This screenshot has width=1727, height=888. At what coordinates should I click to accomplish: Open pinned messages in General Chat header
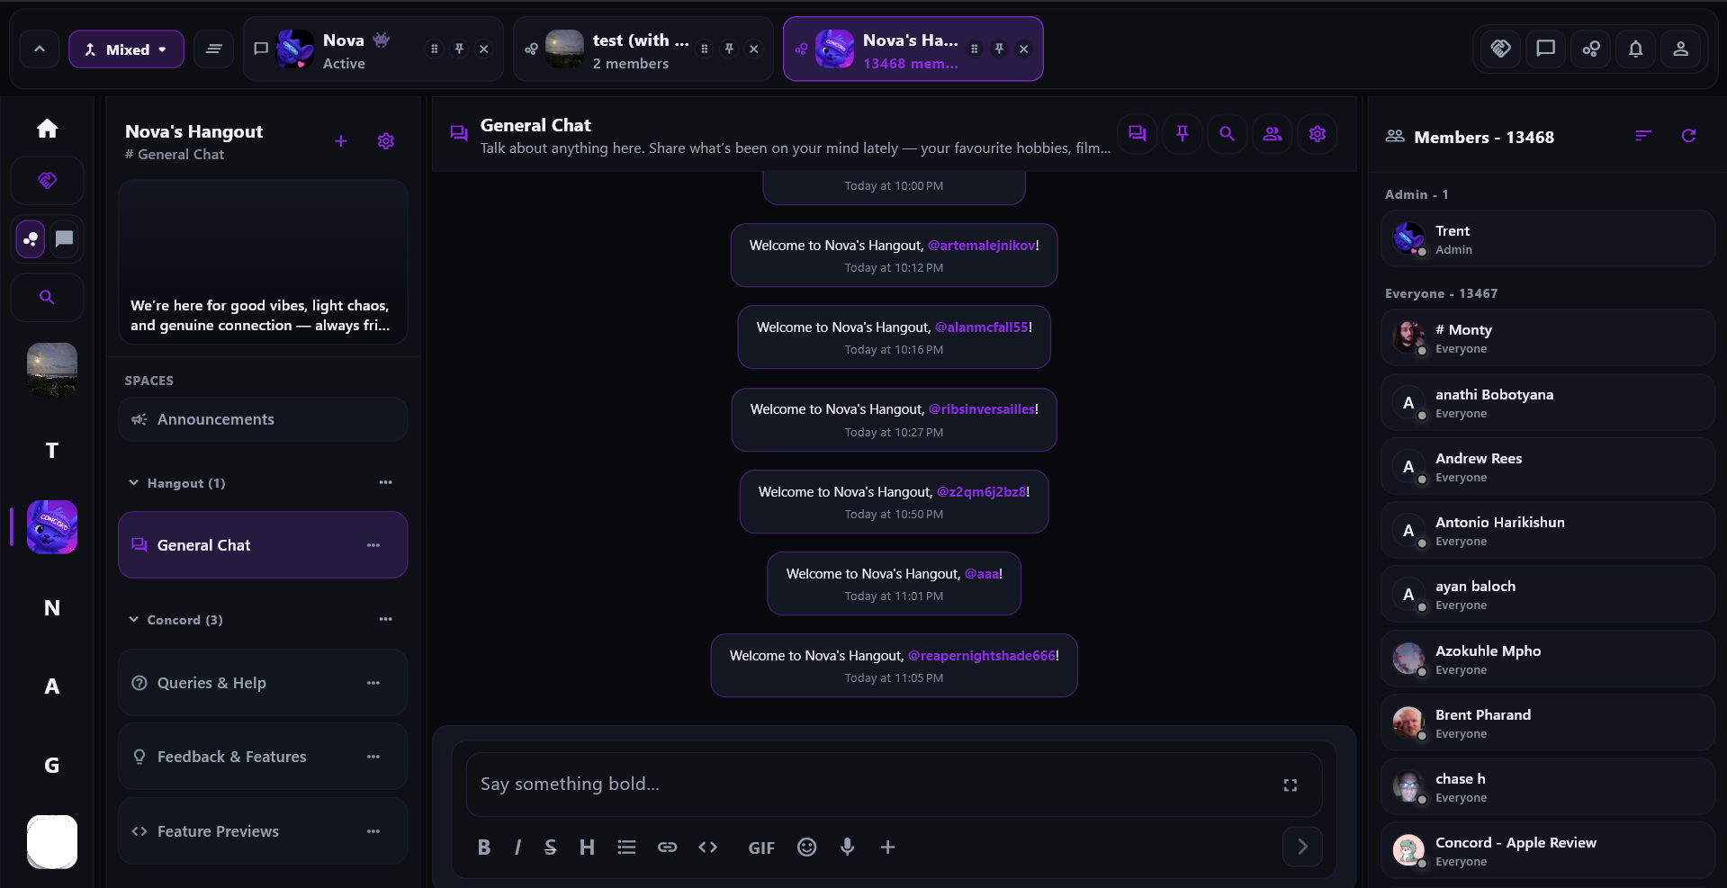[x=1183, y=134]
